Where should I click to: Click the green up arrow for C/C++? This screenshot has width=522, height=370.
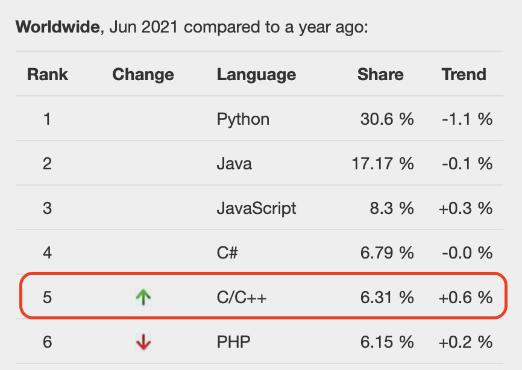(x=143, y=297)
